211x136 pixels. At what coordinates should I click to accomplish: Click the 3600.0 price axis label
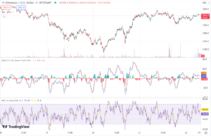[205, 9]
